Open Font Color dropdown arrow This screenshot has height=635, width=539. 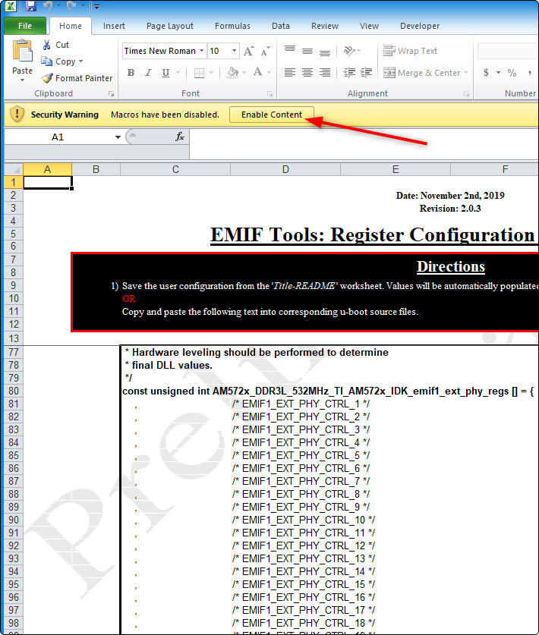(x=269, y=73)
